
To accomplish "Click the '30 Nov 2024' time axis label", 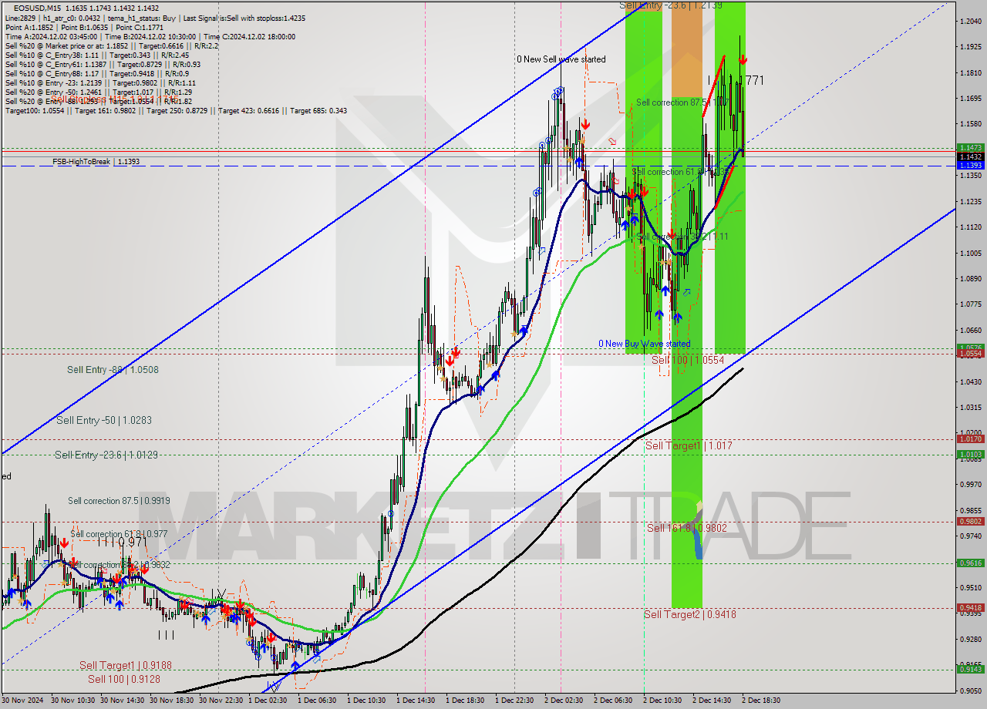I will click(x=22, y=701).
